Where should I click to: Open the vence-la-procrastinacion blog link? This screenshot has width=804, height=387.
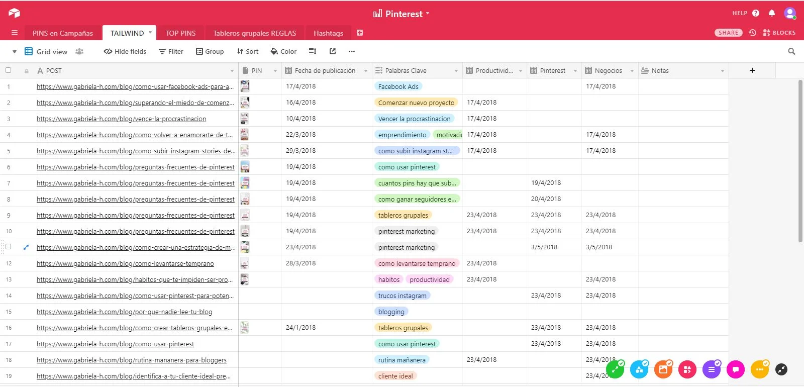click(121, 119)
